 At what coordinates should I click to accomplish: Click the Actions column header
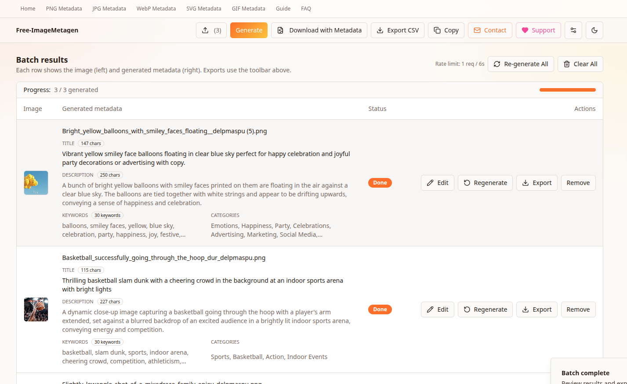(x=585, y=109)
